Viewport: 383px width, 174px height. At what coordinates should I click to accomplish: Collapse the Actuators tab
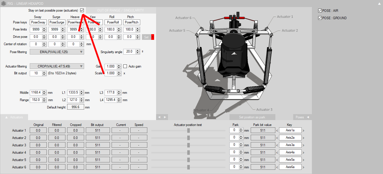14,117
